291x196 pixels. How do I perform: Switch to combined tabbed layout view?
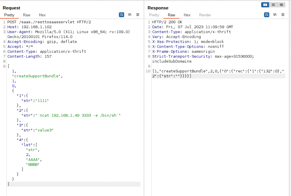(281, 5)
